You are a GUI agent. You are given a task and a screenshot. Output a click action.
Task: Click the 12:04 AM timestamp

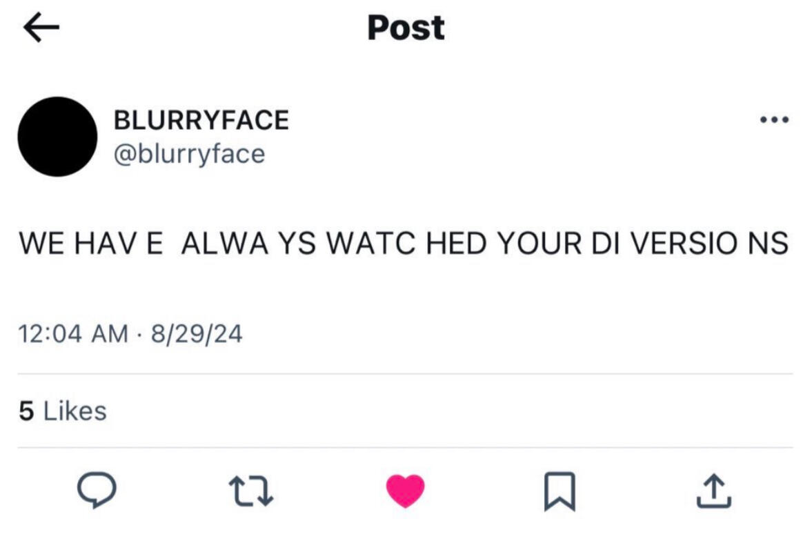(x=73, y=335)
